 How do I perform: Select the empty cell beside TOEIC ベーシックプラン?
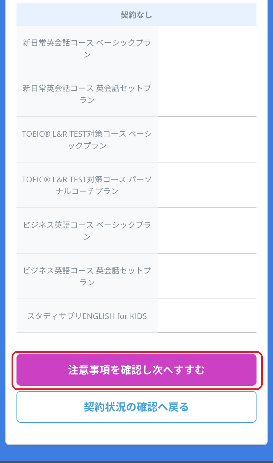pos(207,139)
